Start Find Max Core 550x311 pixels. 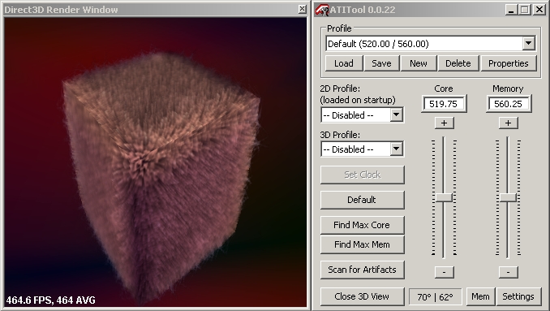(x=362, y=225)
